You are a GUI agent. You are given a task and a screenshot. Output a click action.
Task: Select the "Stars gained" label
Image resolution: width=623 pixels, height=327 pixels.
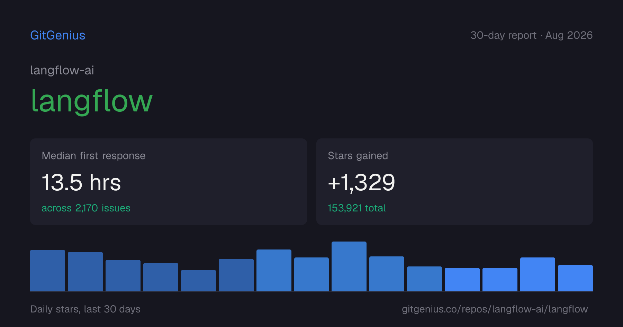[x=358, y=156]
